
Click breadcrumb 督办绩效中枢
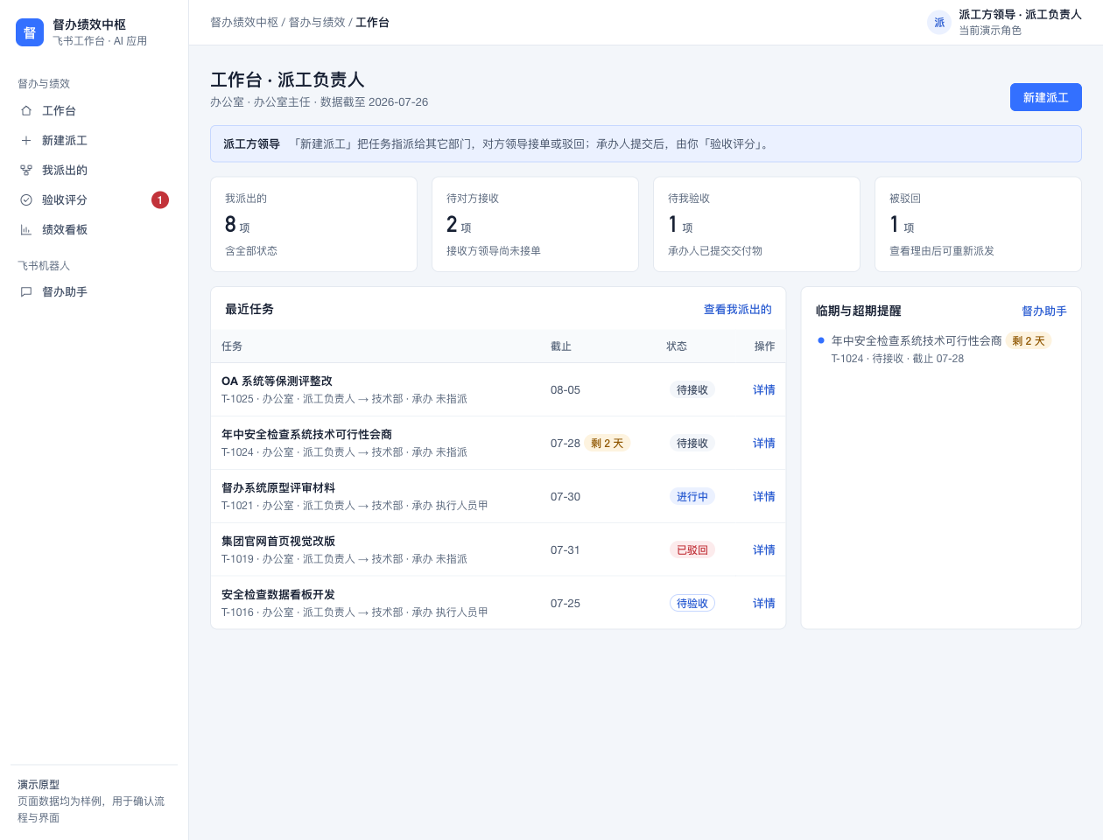[x=244, y=23]
